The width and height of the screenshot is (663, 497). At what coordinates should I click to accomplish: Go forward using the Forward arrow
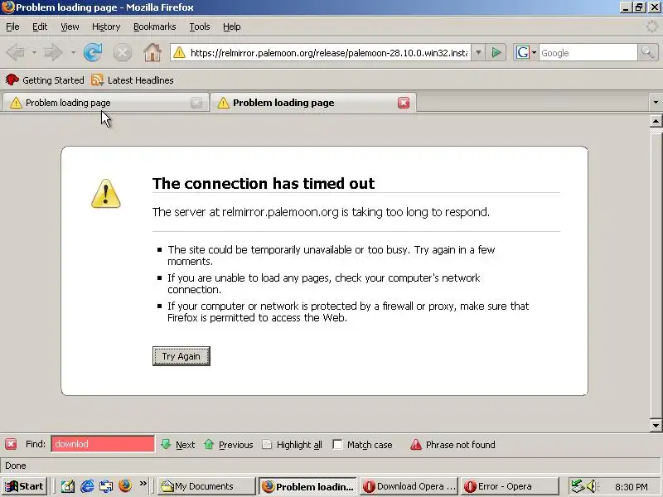coord(53,53)
